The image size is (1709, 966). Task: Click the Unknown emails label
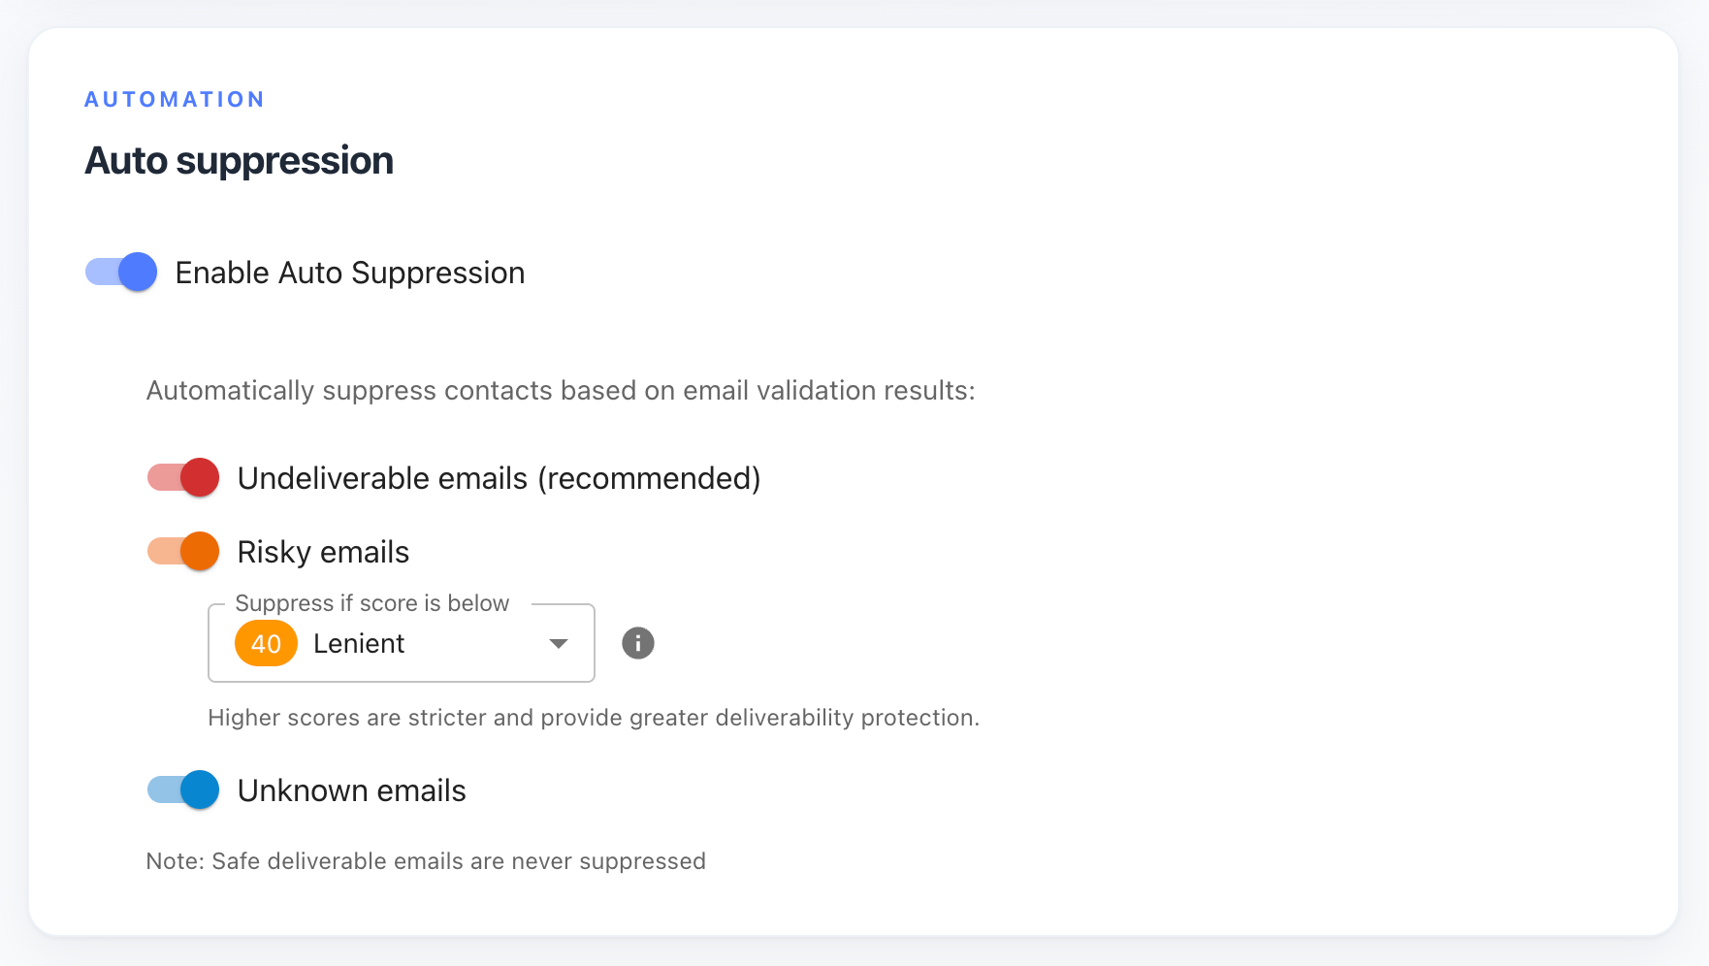pyautogui.click(x=352, y=790)
